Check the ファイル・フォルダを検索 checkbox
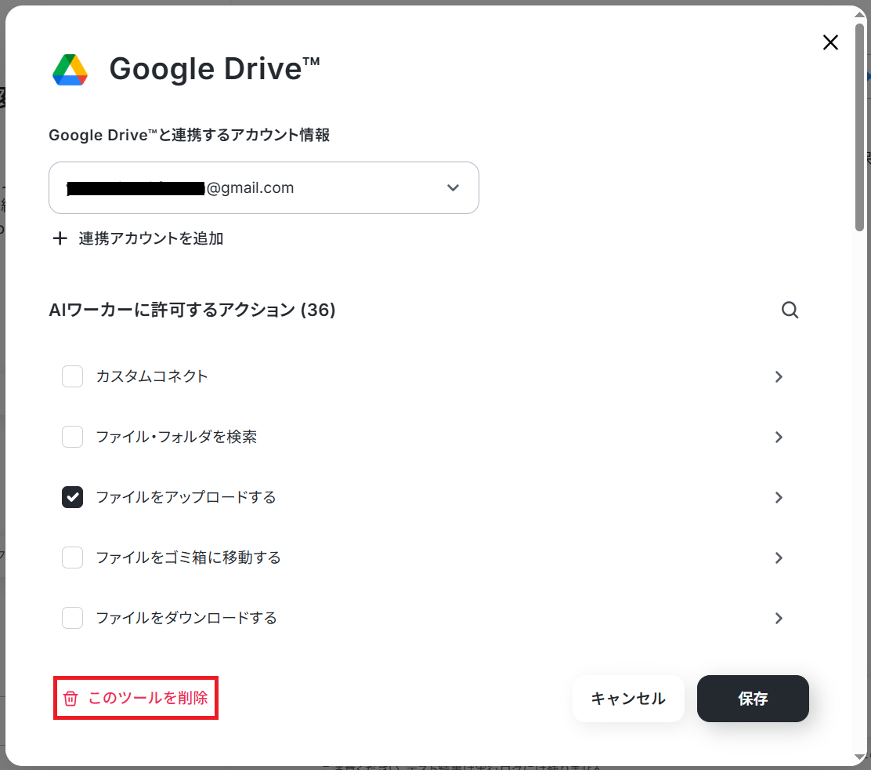 pos(72,437)
